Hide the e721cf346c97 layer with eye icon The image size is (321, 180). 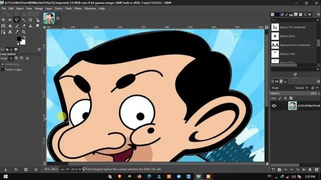coord(274,105)
